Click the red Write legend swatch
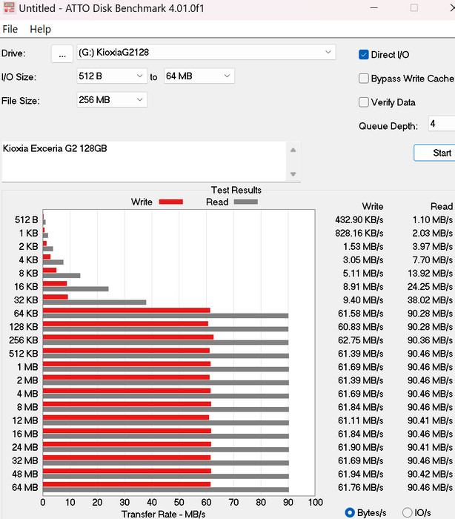 pyautogui.click(x=170, y=202)
